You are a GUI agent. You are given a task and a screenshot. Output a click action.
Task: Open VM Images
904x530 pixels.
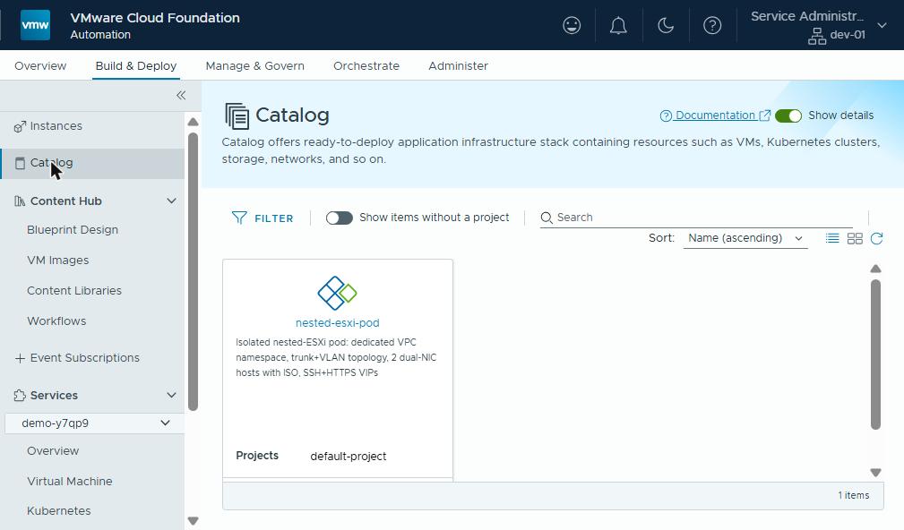point(57,261)
